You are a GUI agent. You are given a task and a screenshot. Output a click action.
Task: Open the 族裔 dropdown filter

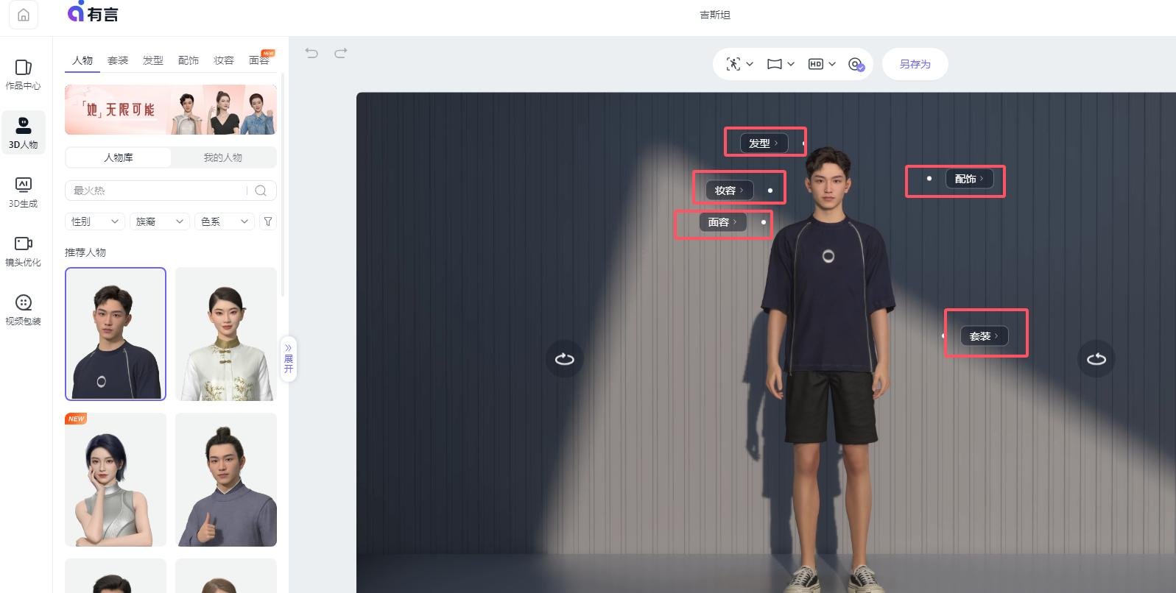(159, 221)
